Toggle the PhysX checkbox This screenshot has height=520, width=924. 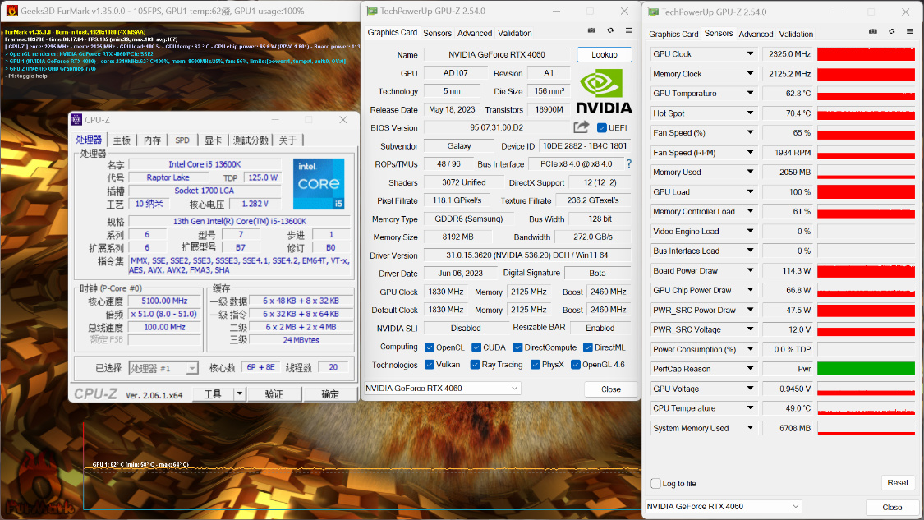pos(535,365)
